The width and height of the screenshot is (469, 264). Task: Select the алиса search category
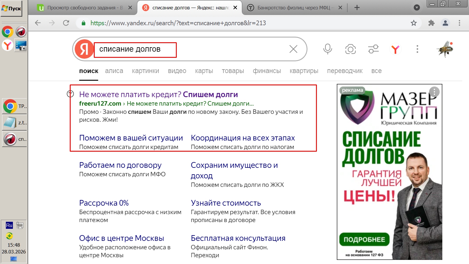click(x=114, y=71)
